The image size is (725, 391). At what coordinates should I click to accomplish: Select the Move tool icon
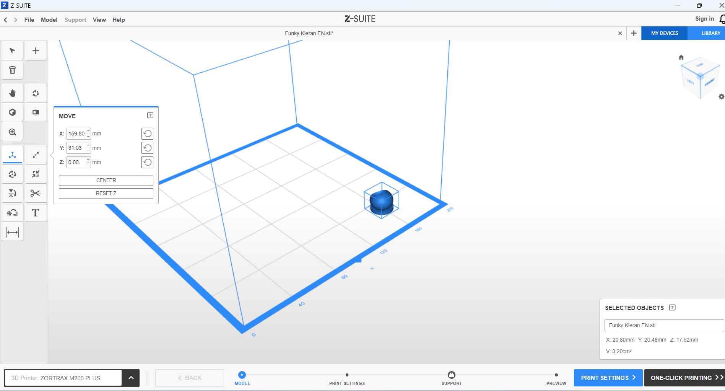coord(12,155)
